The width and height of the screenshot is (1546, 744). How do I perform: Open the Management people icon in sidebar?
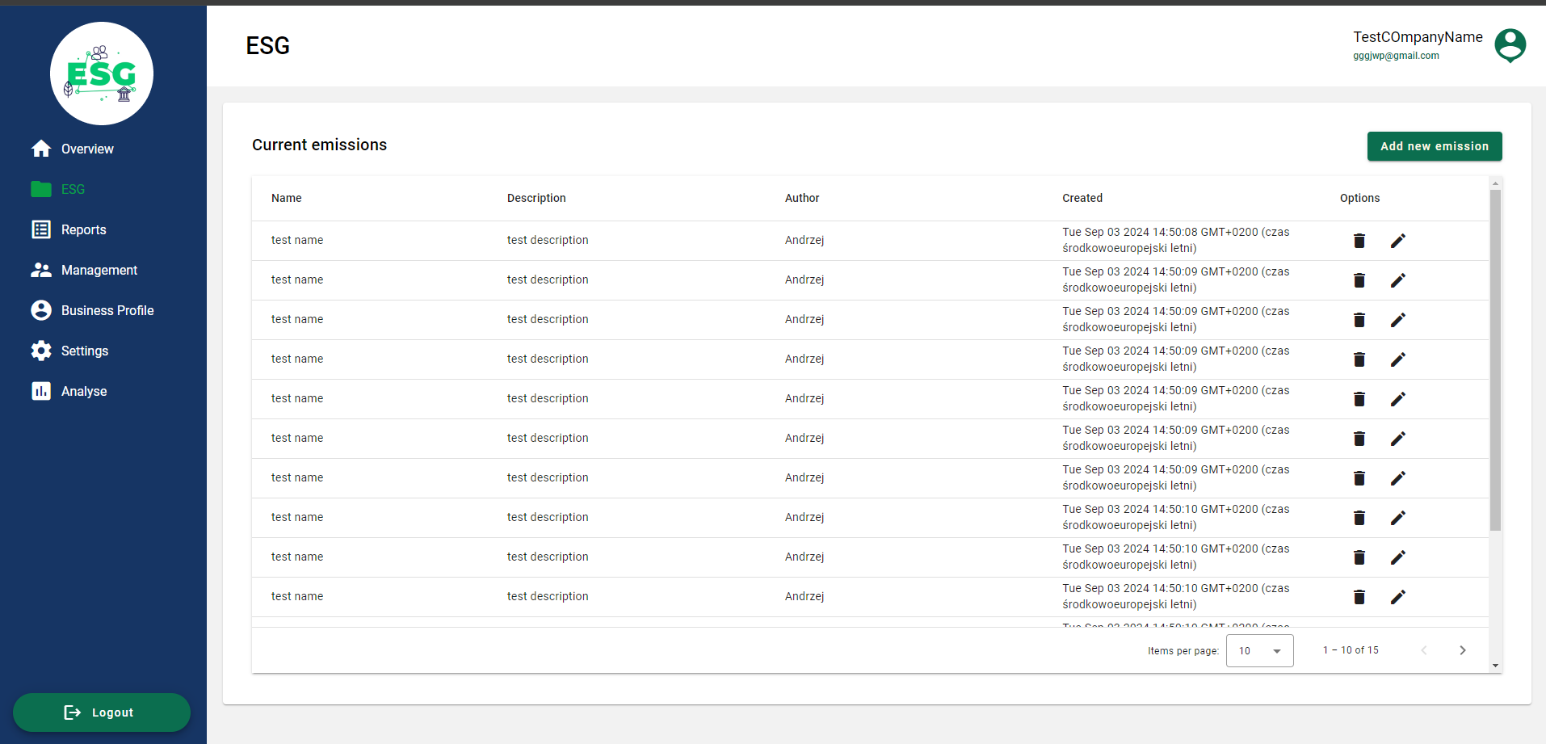click(x=41, y=270)
